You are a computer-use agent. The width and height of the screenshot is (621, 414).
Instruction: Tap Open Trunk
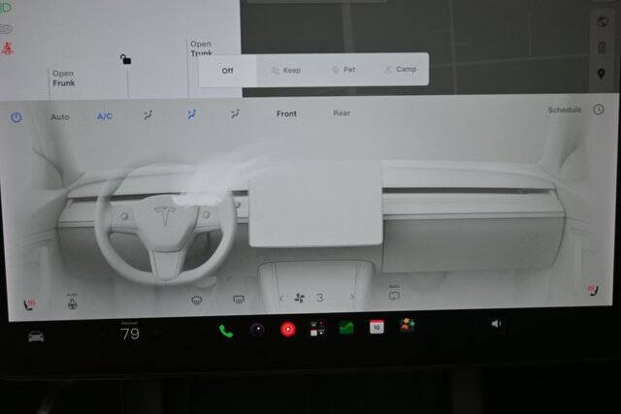tap(201, 48)
